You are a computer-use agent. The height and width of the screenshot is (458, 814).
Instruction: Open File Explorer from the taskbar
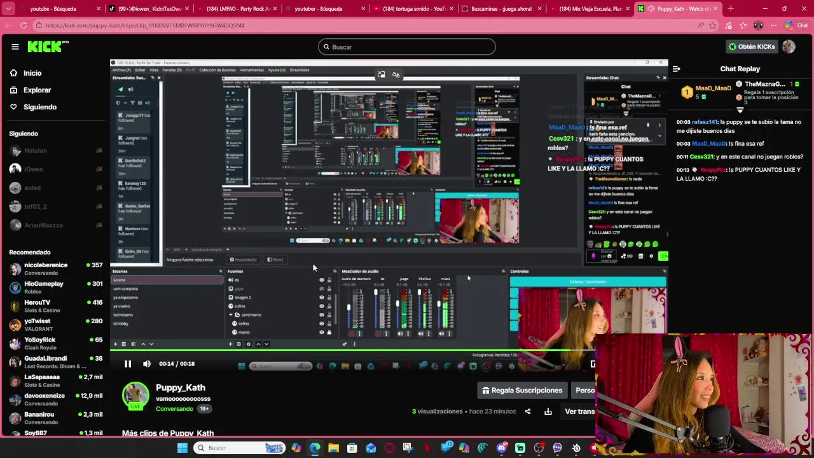(333, 448)
